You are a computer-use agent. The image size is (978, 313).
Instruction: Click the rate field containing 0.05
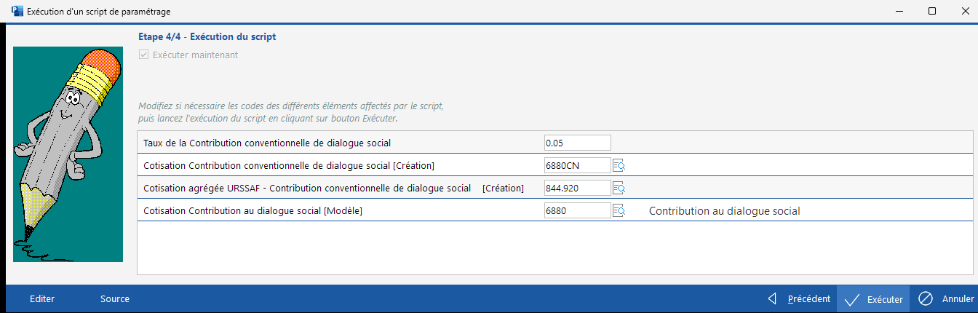(x=577, y=143)
